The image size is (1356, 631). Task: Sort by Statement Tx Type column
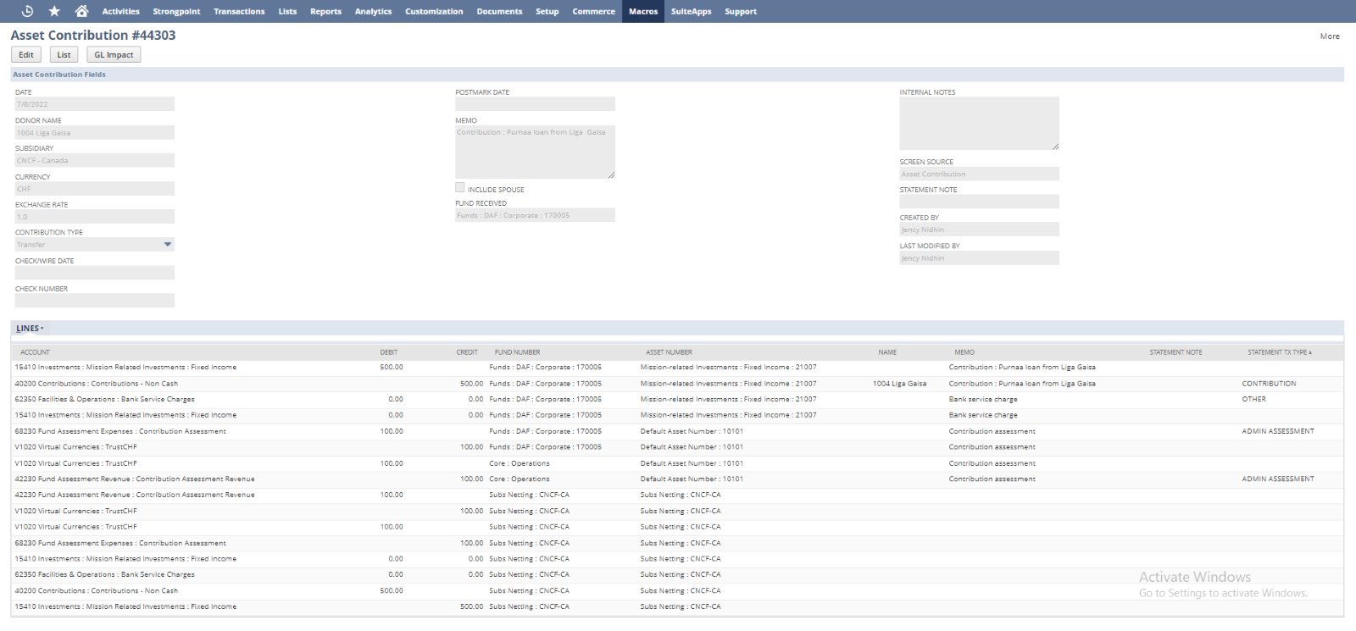coord(1278,352)
